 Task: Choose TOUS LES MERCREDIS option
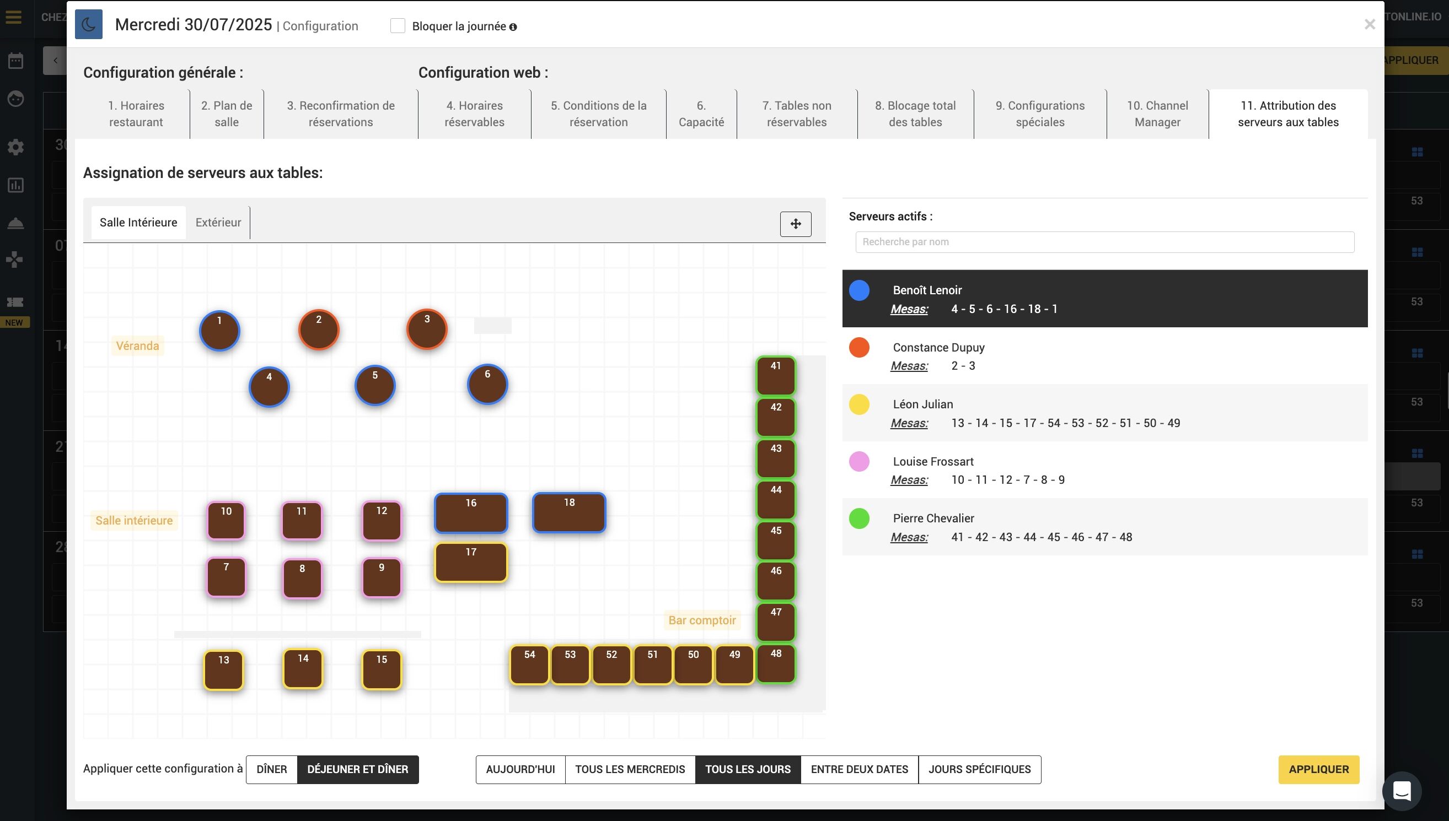click(x=630, y=769)
